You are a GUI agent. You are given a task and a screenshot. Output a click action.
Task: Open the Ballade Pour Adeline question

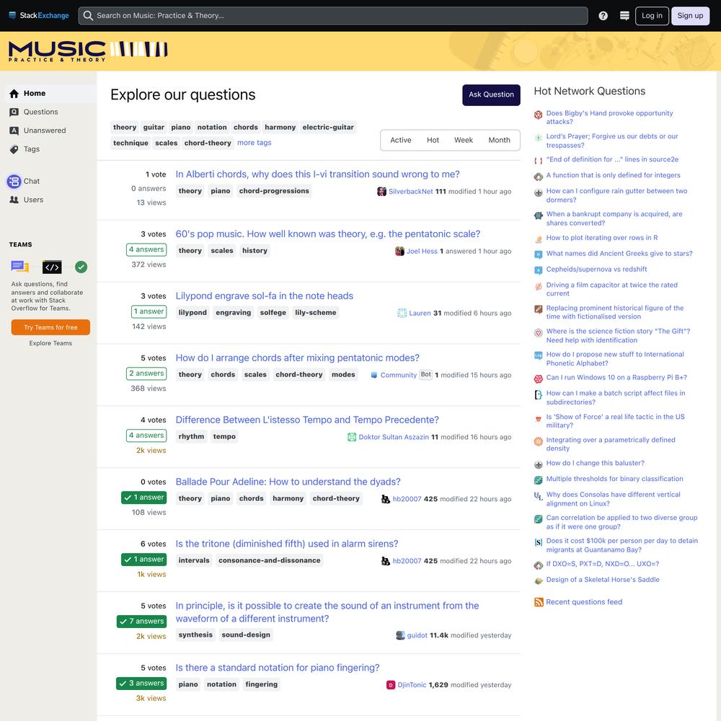click(x=288, y=482)
